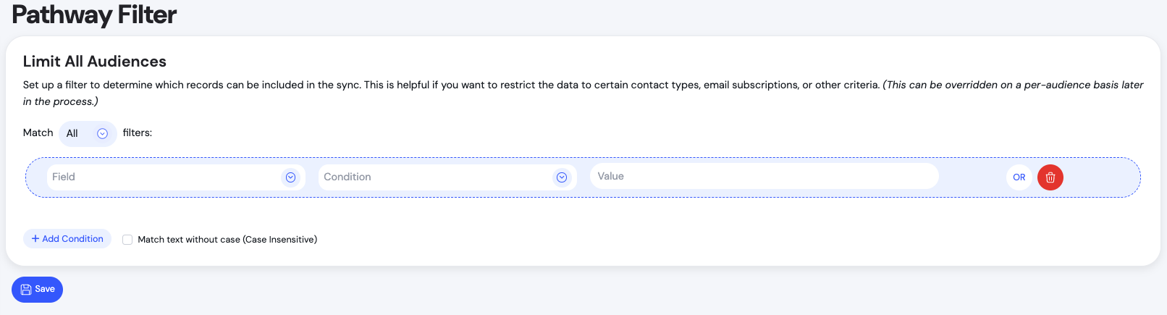
Task: Click the 'Pathway Filter' page title
Action: (94, 14)
